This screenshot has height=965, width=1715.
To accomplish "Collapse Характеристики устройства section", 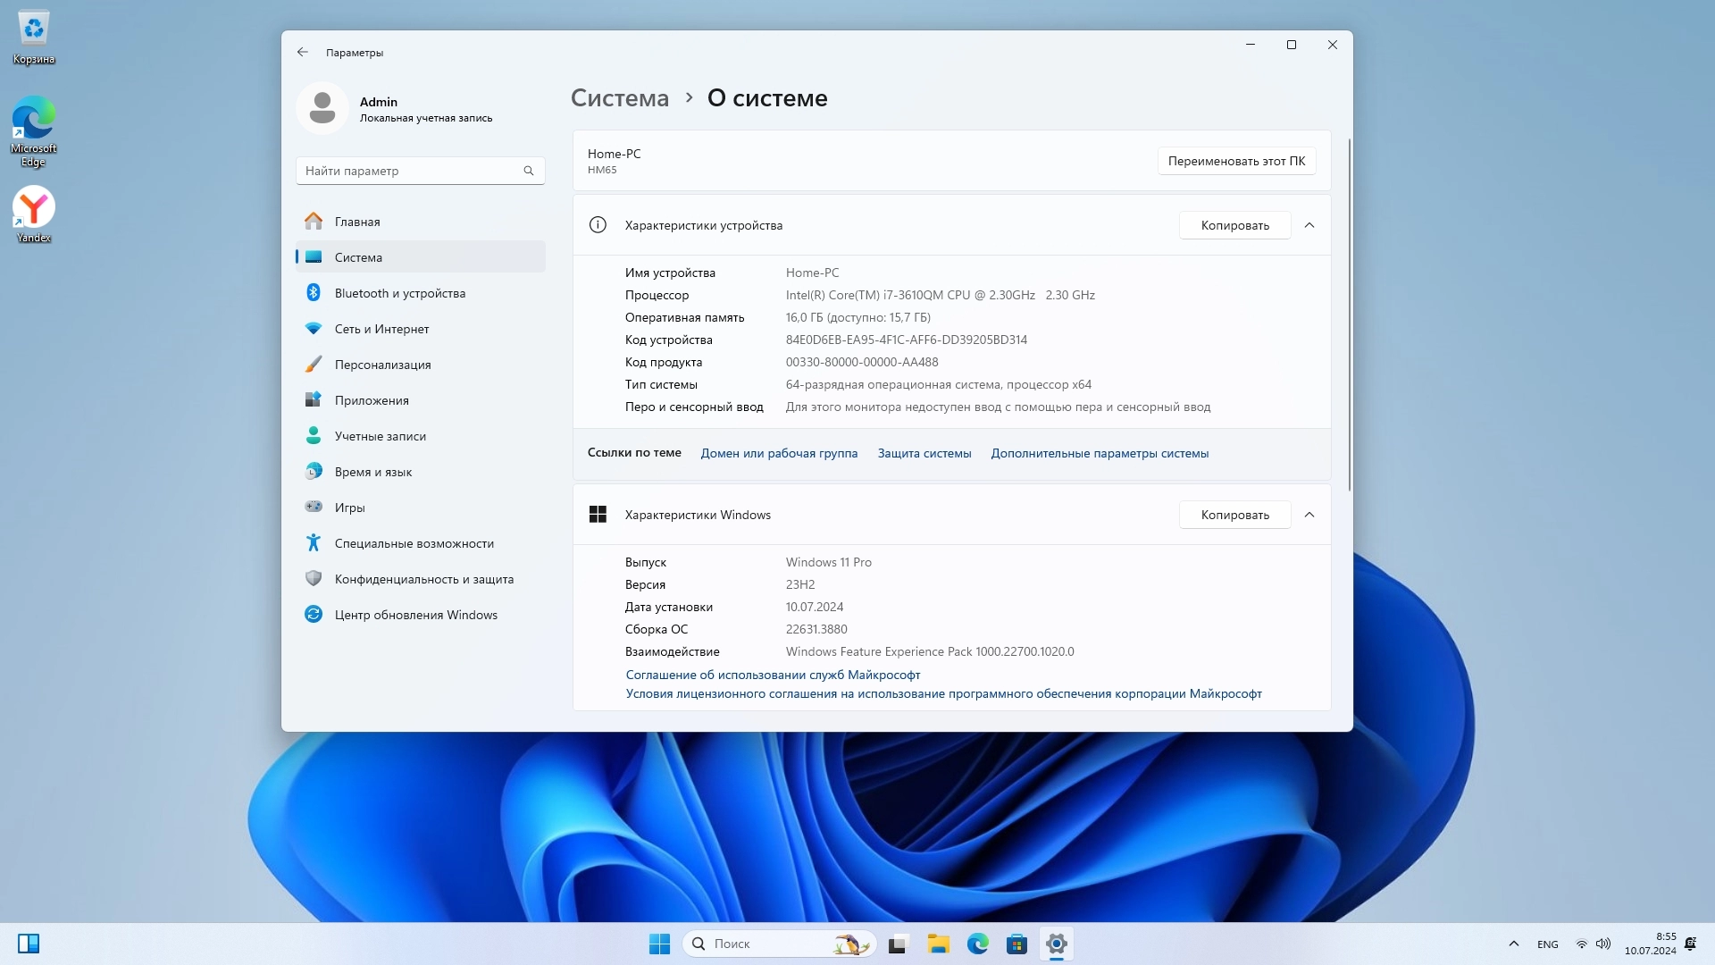I will (1309, 225).
